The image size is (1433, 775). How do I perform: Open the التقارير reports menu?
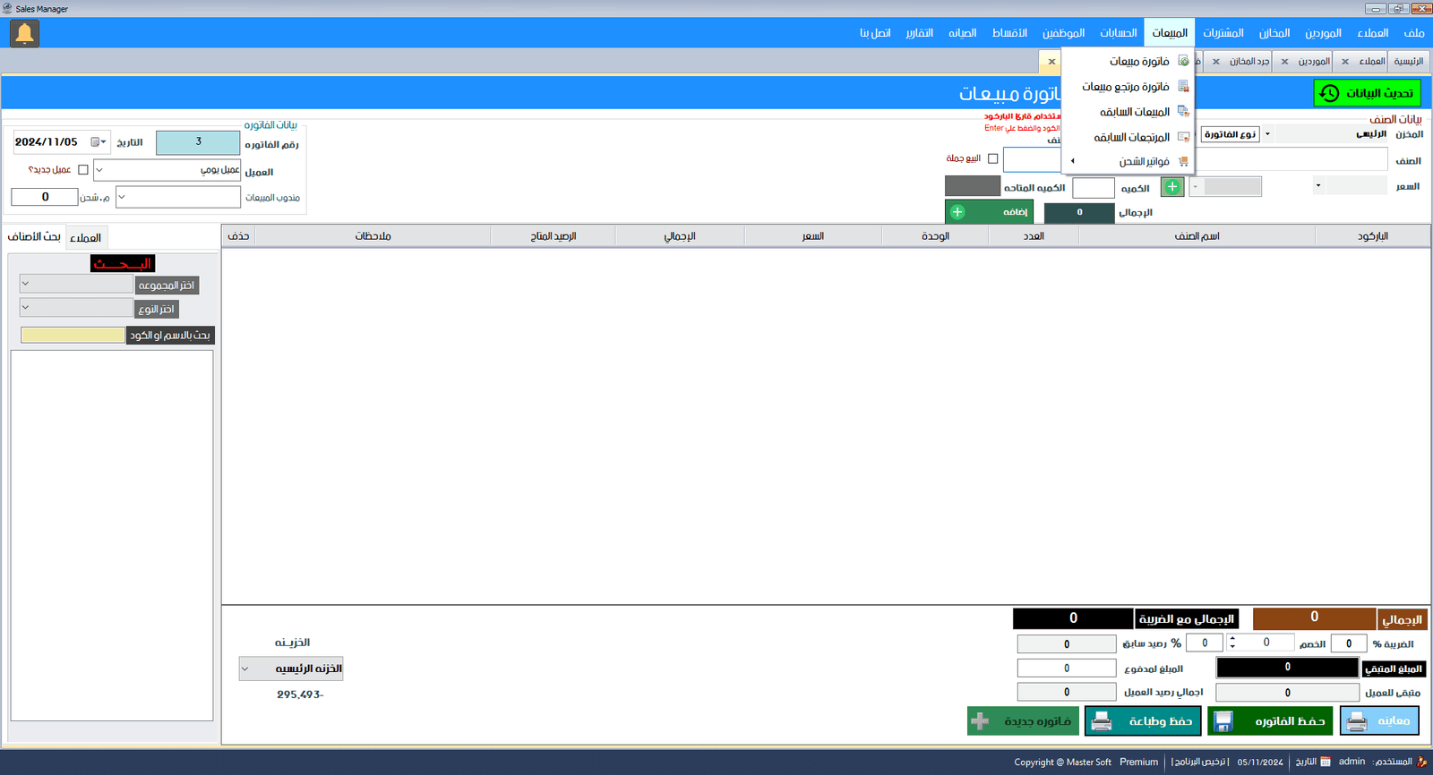click(x=919, y=33)
